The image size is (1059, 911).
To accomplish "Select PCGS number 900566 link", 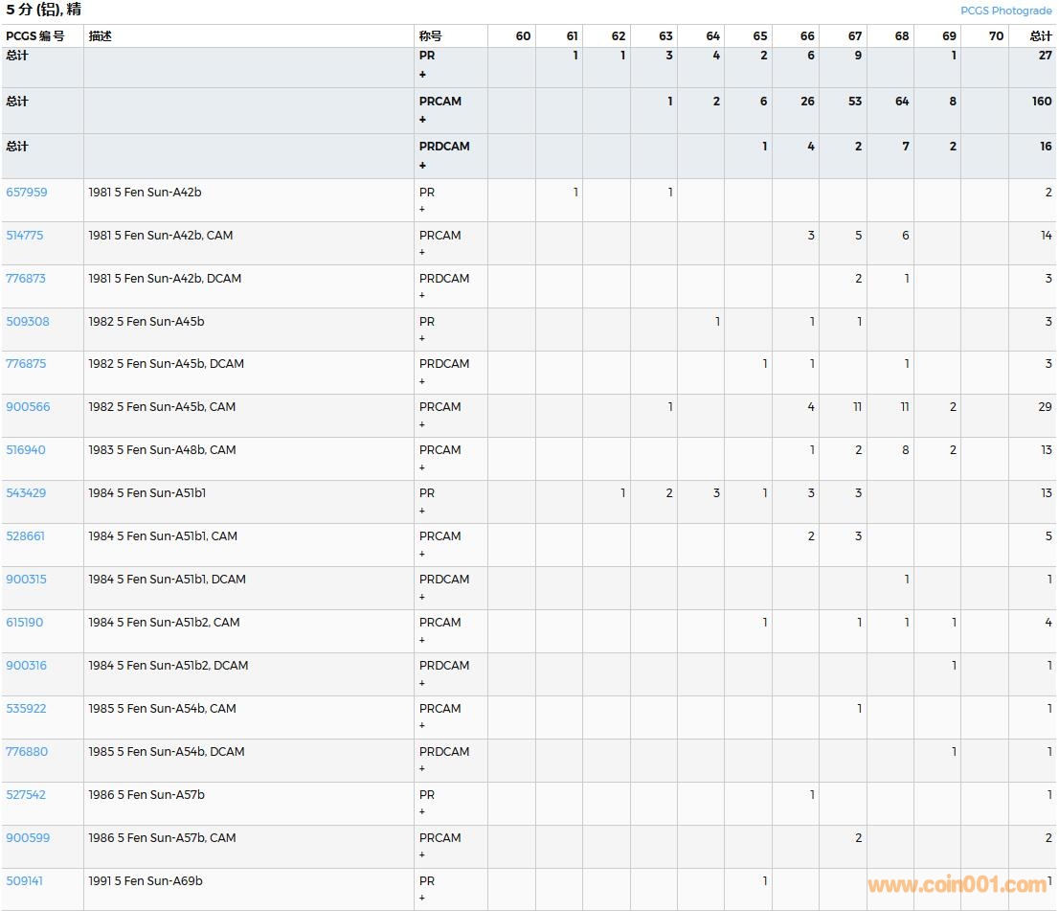I will pyautogui.click(x=28, y=407).
